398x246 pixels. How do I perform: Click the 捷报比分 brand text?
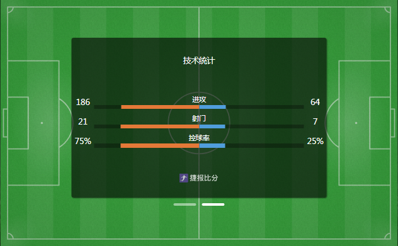[204, 178]
